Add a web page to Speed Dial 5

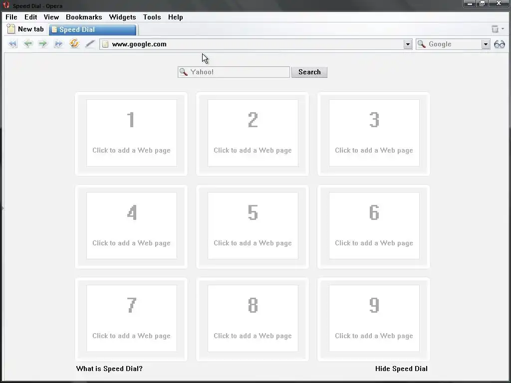253,226
